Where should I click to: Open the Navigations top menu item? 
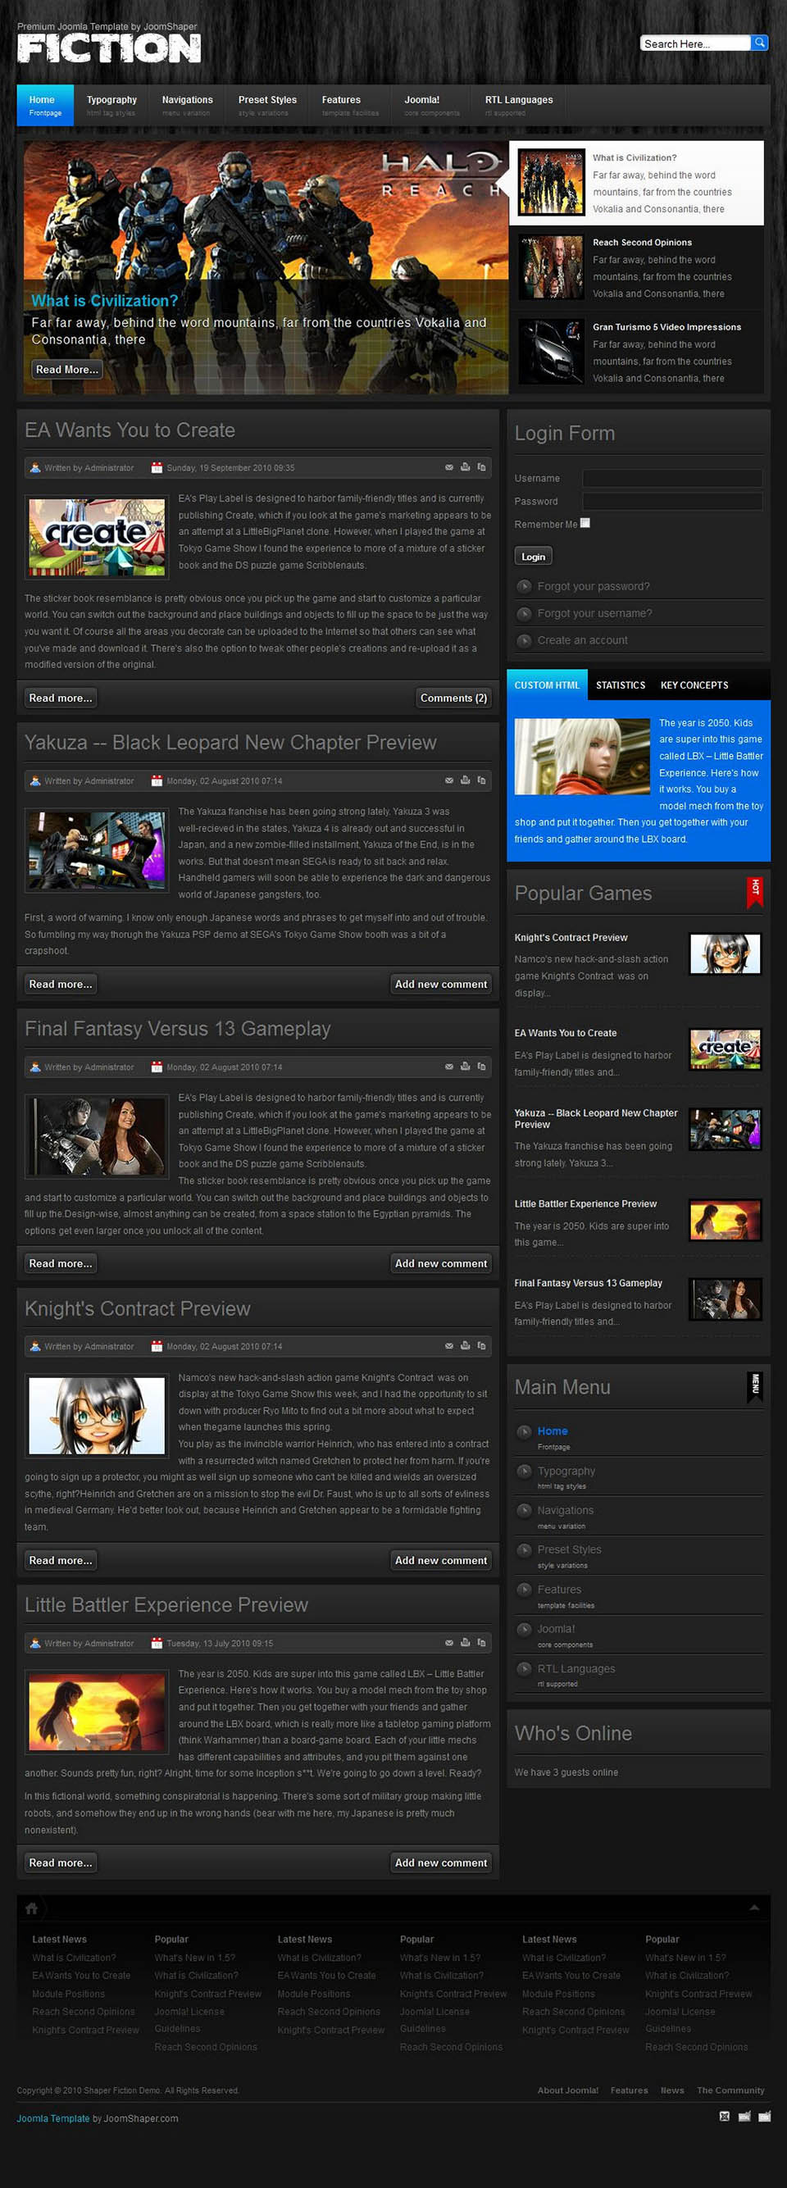[187, 105]
